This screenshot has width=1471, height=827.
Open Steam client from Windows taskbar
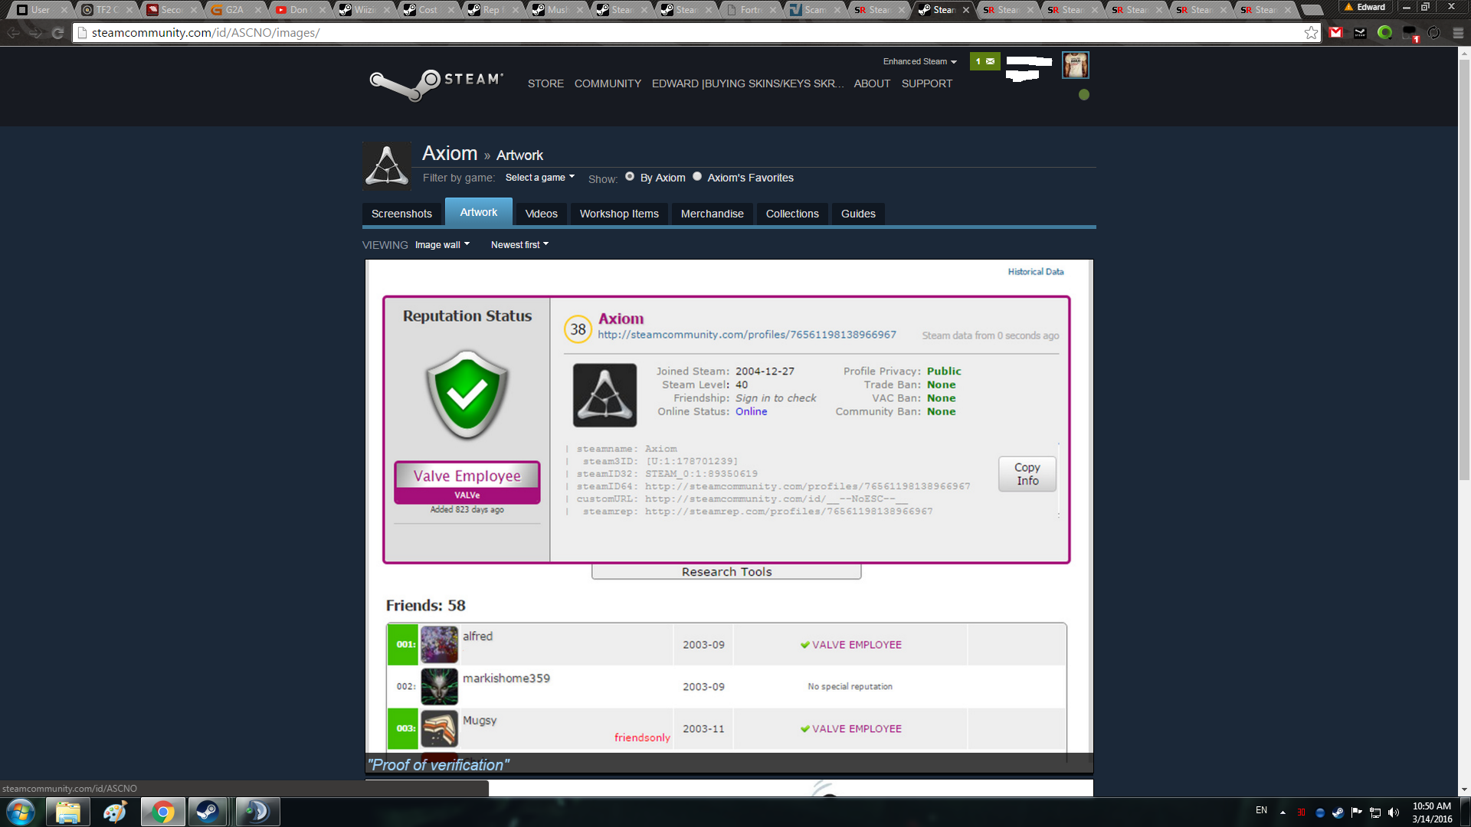pyautogui.click(x=207, y=811)
